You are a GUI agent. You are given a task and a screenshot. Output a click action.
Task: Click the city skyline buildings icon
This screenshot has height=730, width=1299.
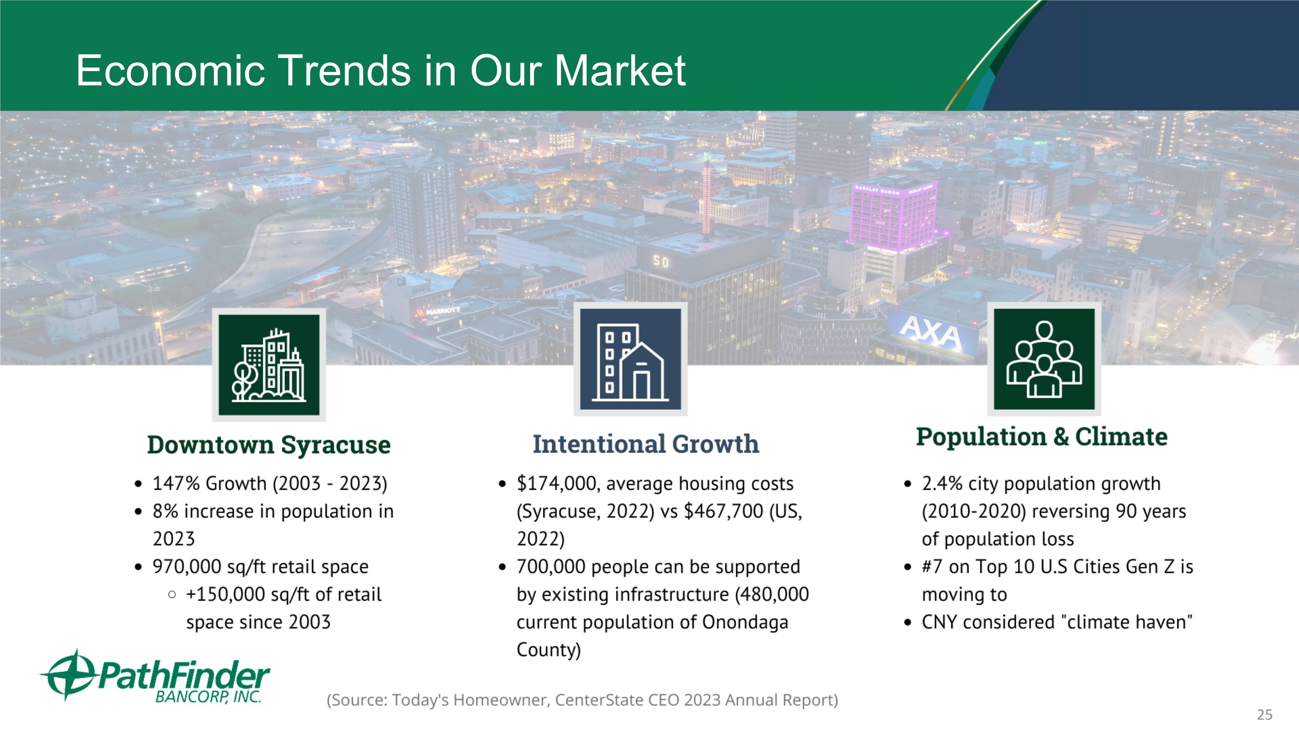[x=269, y=365]
